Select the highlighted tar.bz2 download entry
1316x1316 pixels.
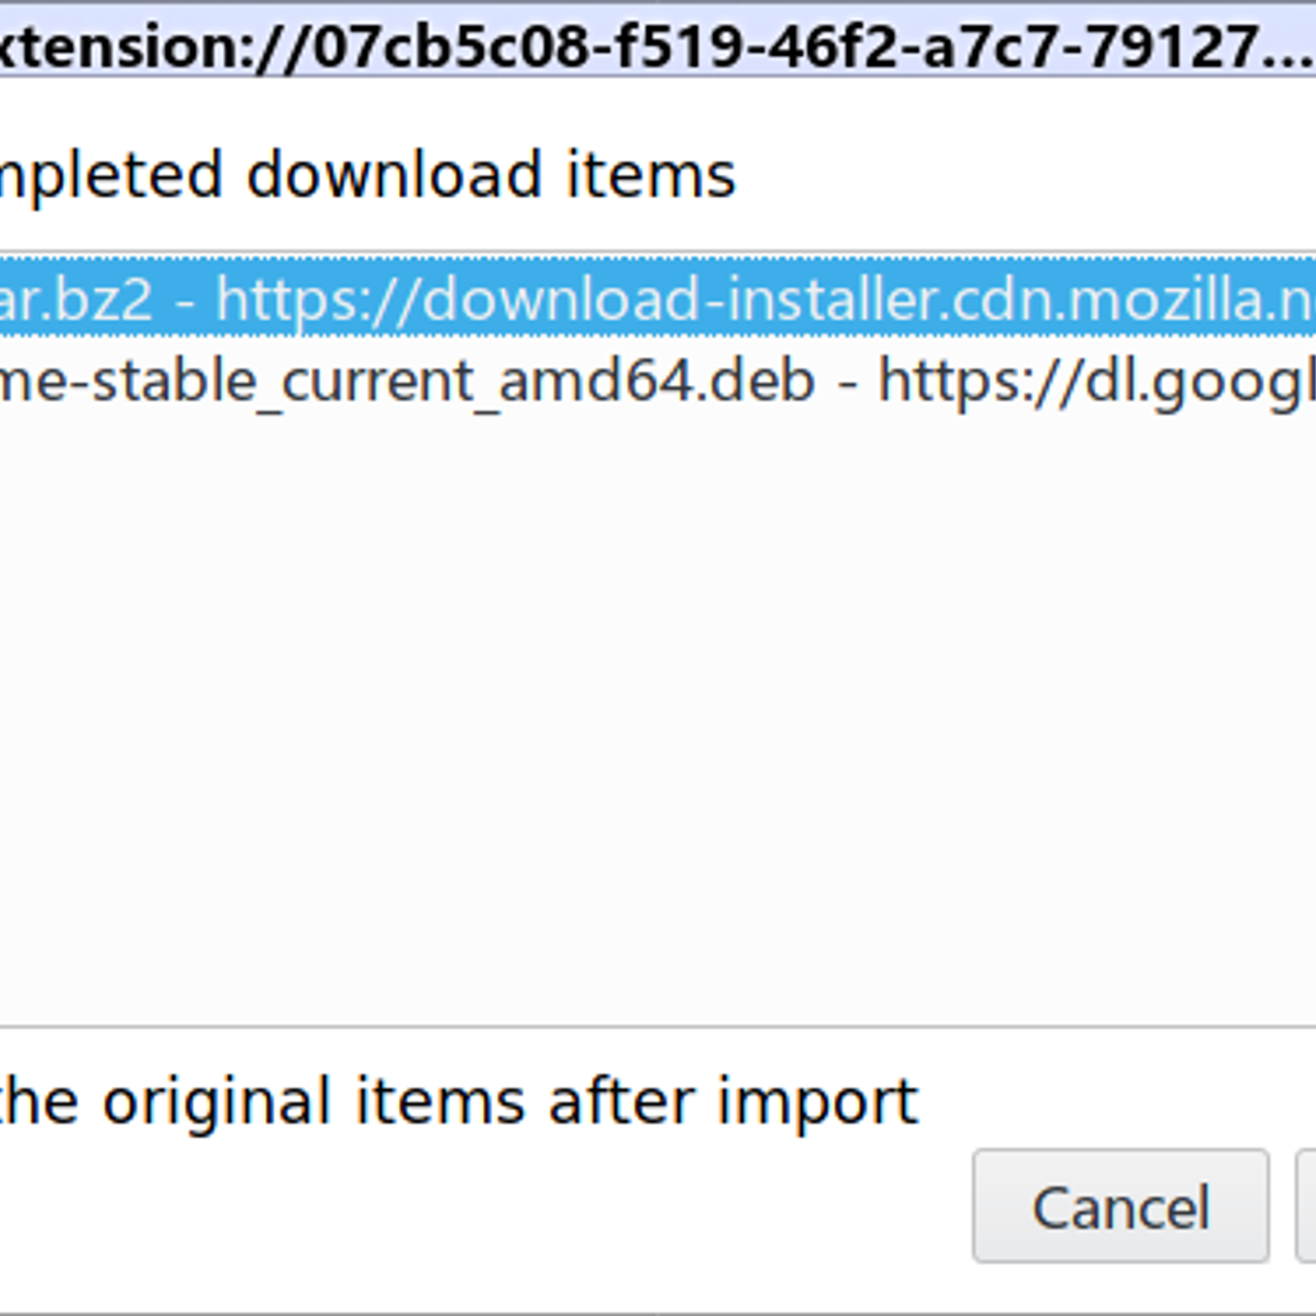tap(658, 297)
